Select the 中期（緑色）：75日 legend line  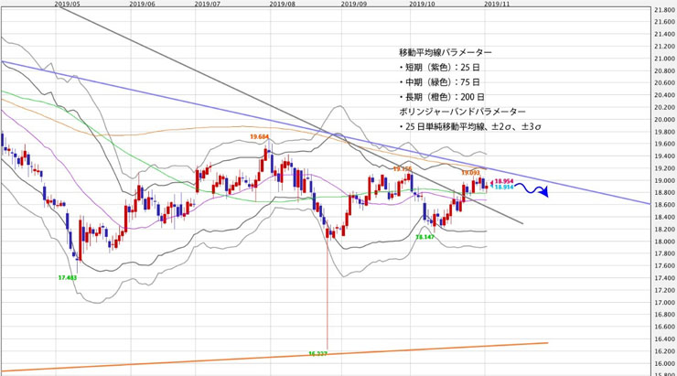tap(439, 82)
